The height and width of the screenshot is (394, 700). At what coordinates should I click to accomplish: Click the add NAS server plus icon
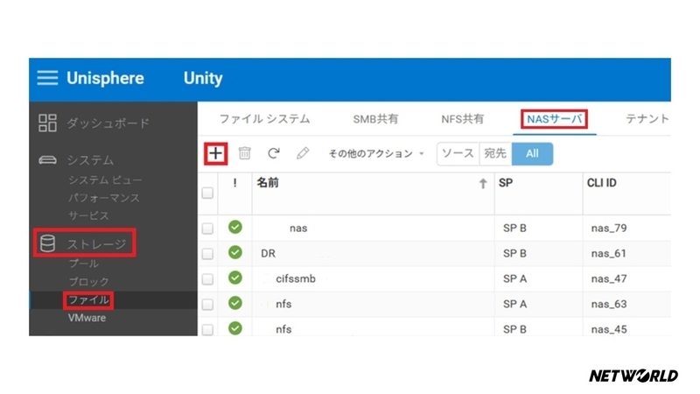point(215,154)
